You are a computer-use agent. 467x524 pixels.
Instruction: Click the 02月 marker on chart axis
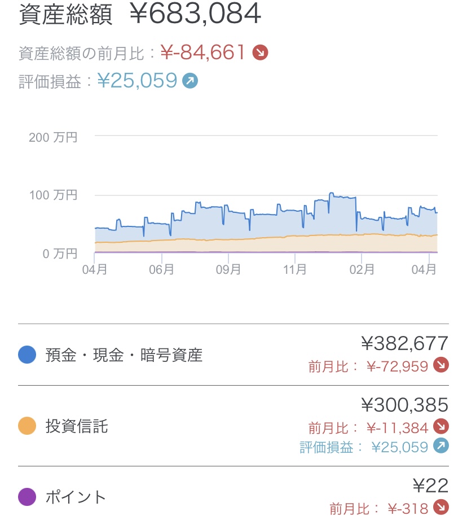[x=362, y=269]
